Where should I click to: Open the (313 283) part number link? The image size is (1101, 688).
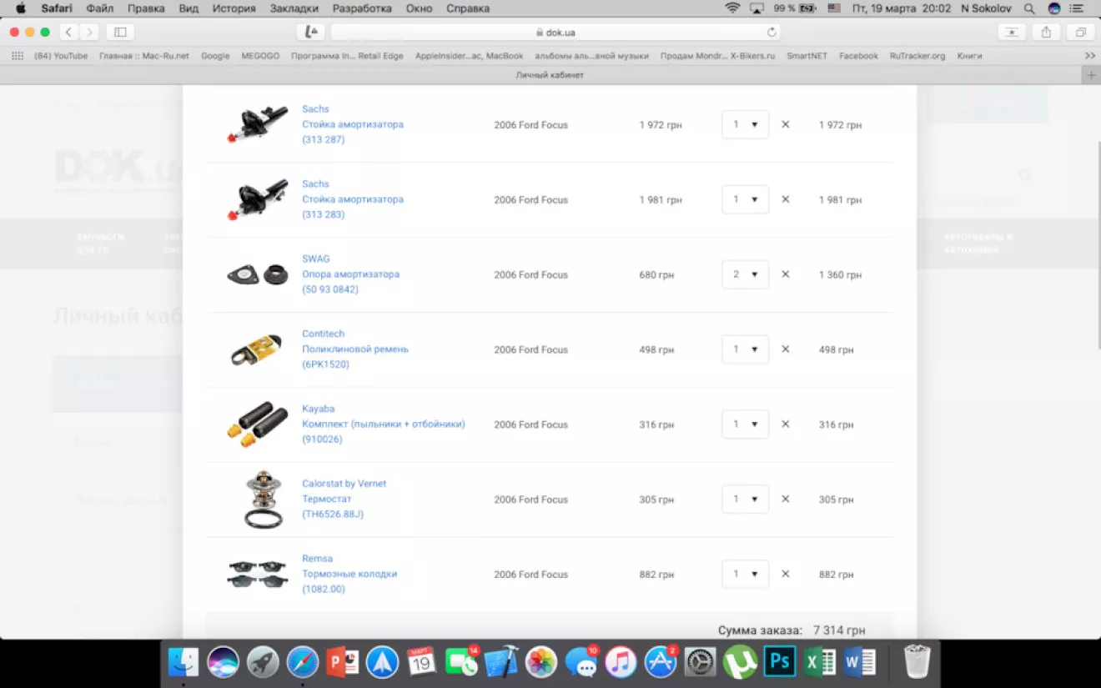tap(323, 215)
